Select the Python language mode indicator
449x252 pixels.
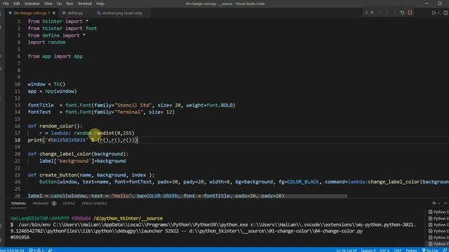(412, 251)
